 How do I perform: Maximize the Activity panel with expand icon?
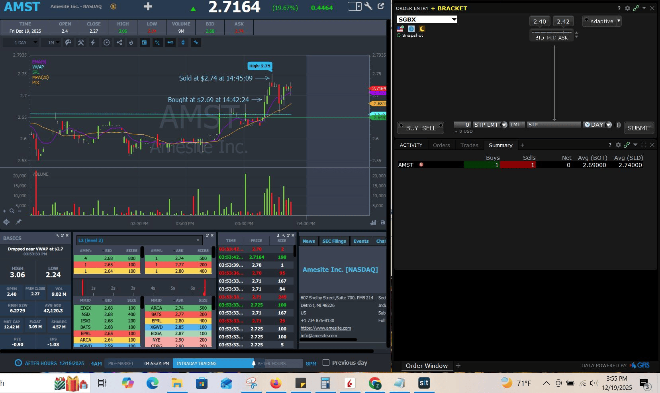click(644, 145)
